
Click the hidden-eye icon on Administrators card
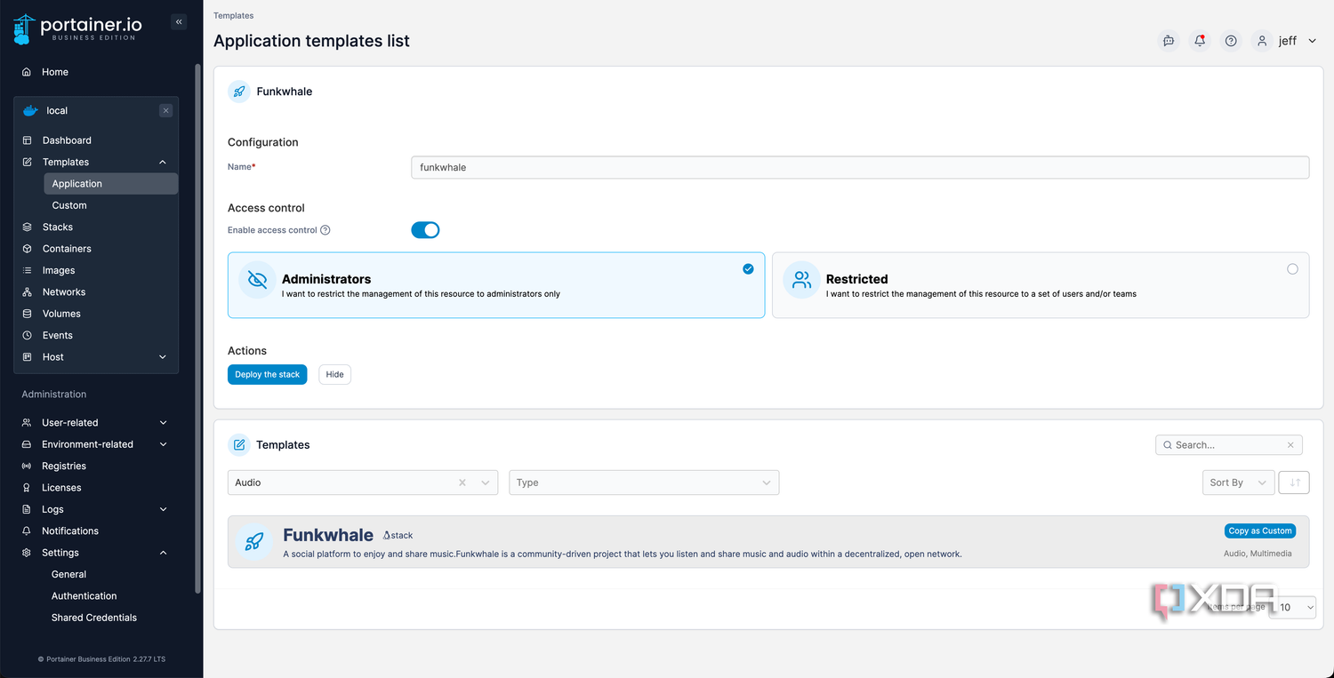257,280
